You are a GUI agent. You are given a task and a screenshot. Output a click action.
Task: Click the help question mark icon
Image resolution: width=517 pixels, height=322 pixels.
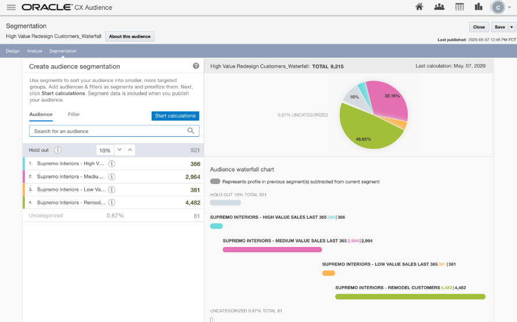tap(196, 66)
